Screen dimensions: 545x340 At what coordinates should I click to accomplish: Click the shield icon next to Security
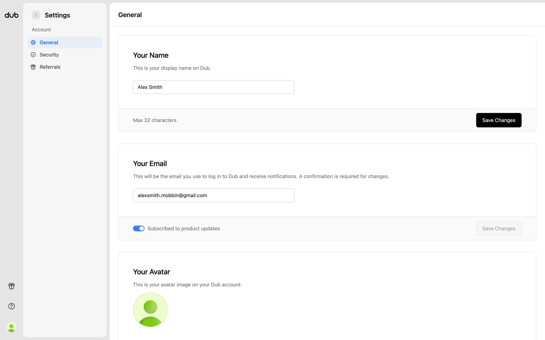tap(33, 55)
